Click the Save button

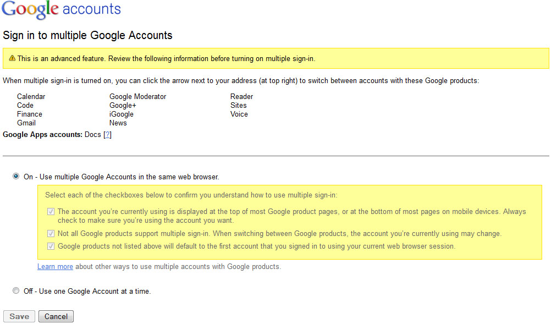[x=19, y=316]
